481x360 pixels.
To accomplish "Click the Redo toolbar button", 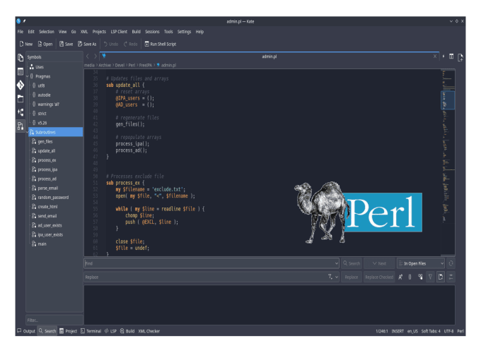I will coord(130,44).
